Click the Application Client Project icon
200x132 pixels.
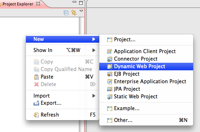(110, 51)
